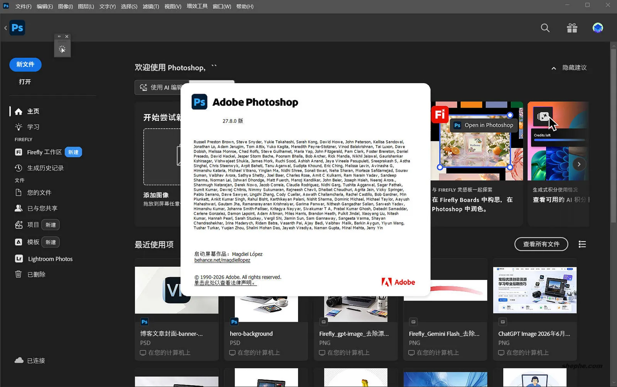Open the search magnifier icon
This screenshot has height=387, width=617.
click(x=545, y=28)
